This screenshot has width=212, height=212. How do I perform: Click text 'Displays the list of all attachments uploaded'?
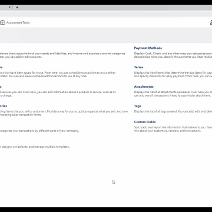point(162,92)
